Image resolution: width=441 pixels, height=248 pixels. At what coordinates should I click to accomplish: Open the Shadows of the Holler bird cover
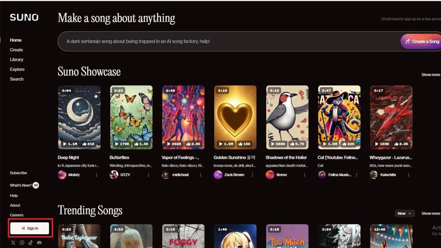point(287,117)
